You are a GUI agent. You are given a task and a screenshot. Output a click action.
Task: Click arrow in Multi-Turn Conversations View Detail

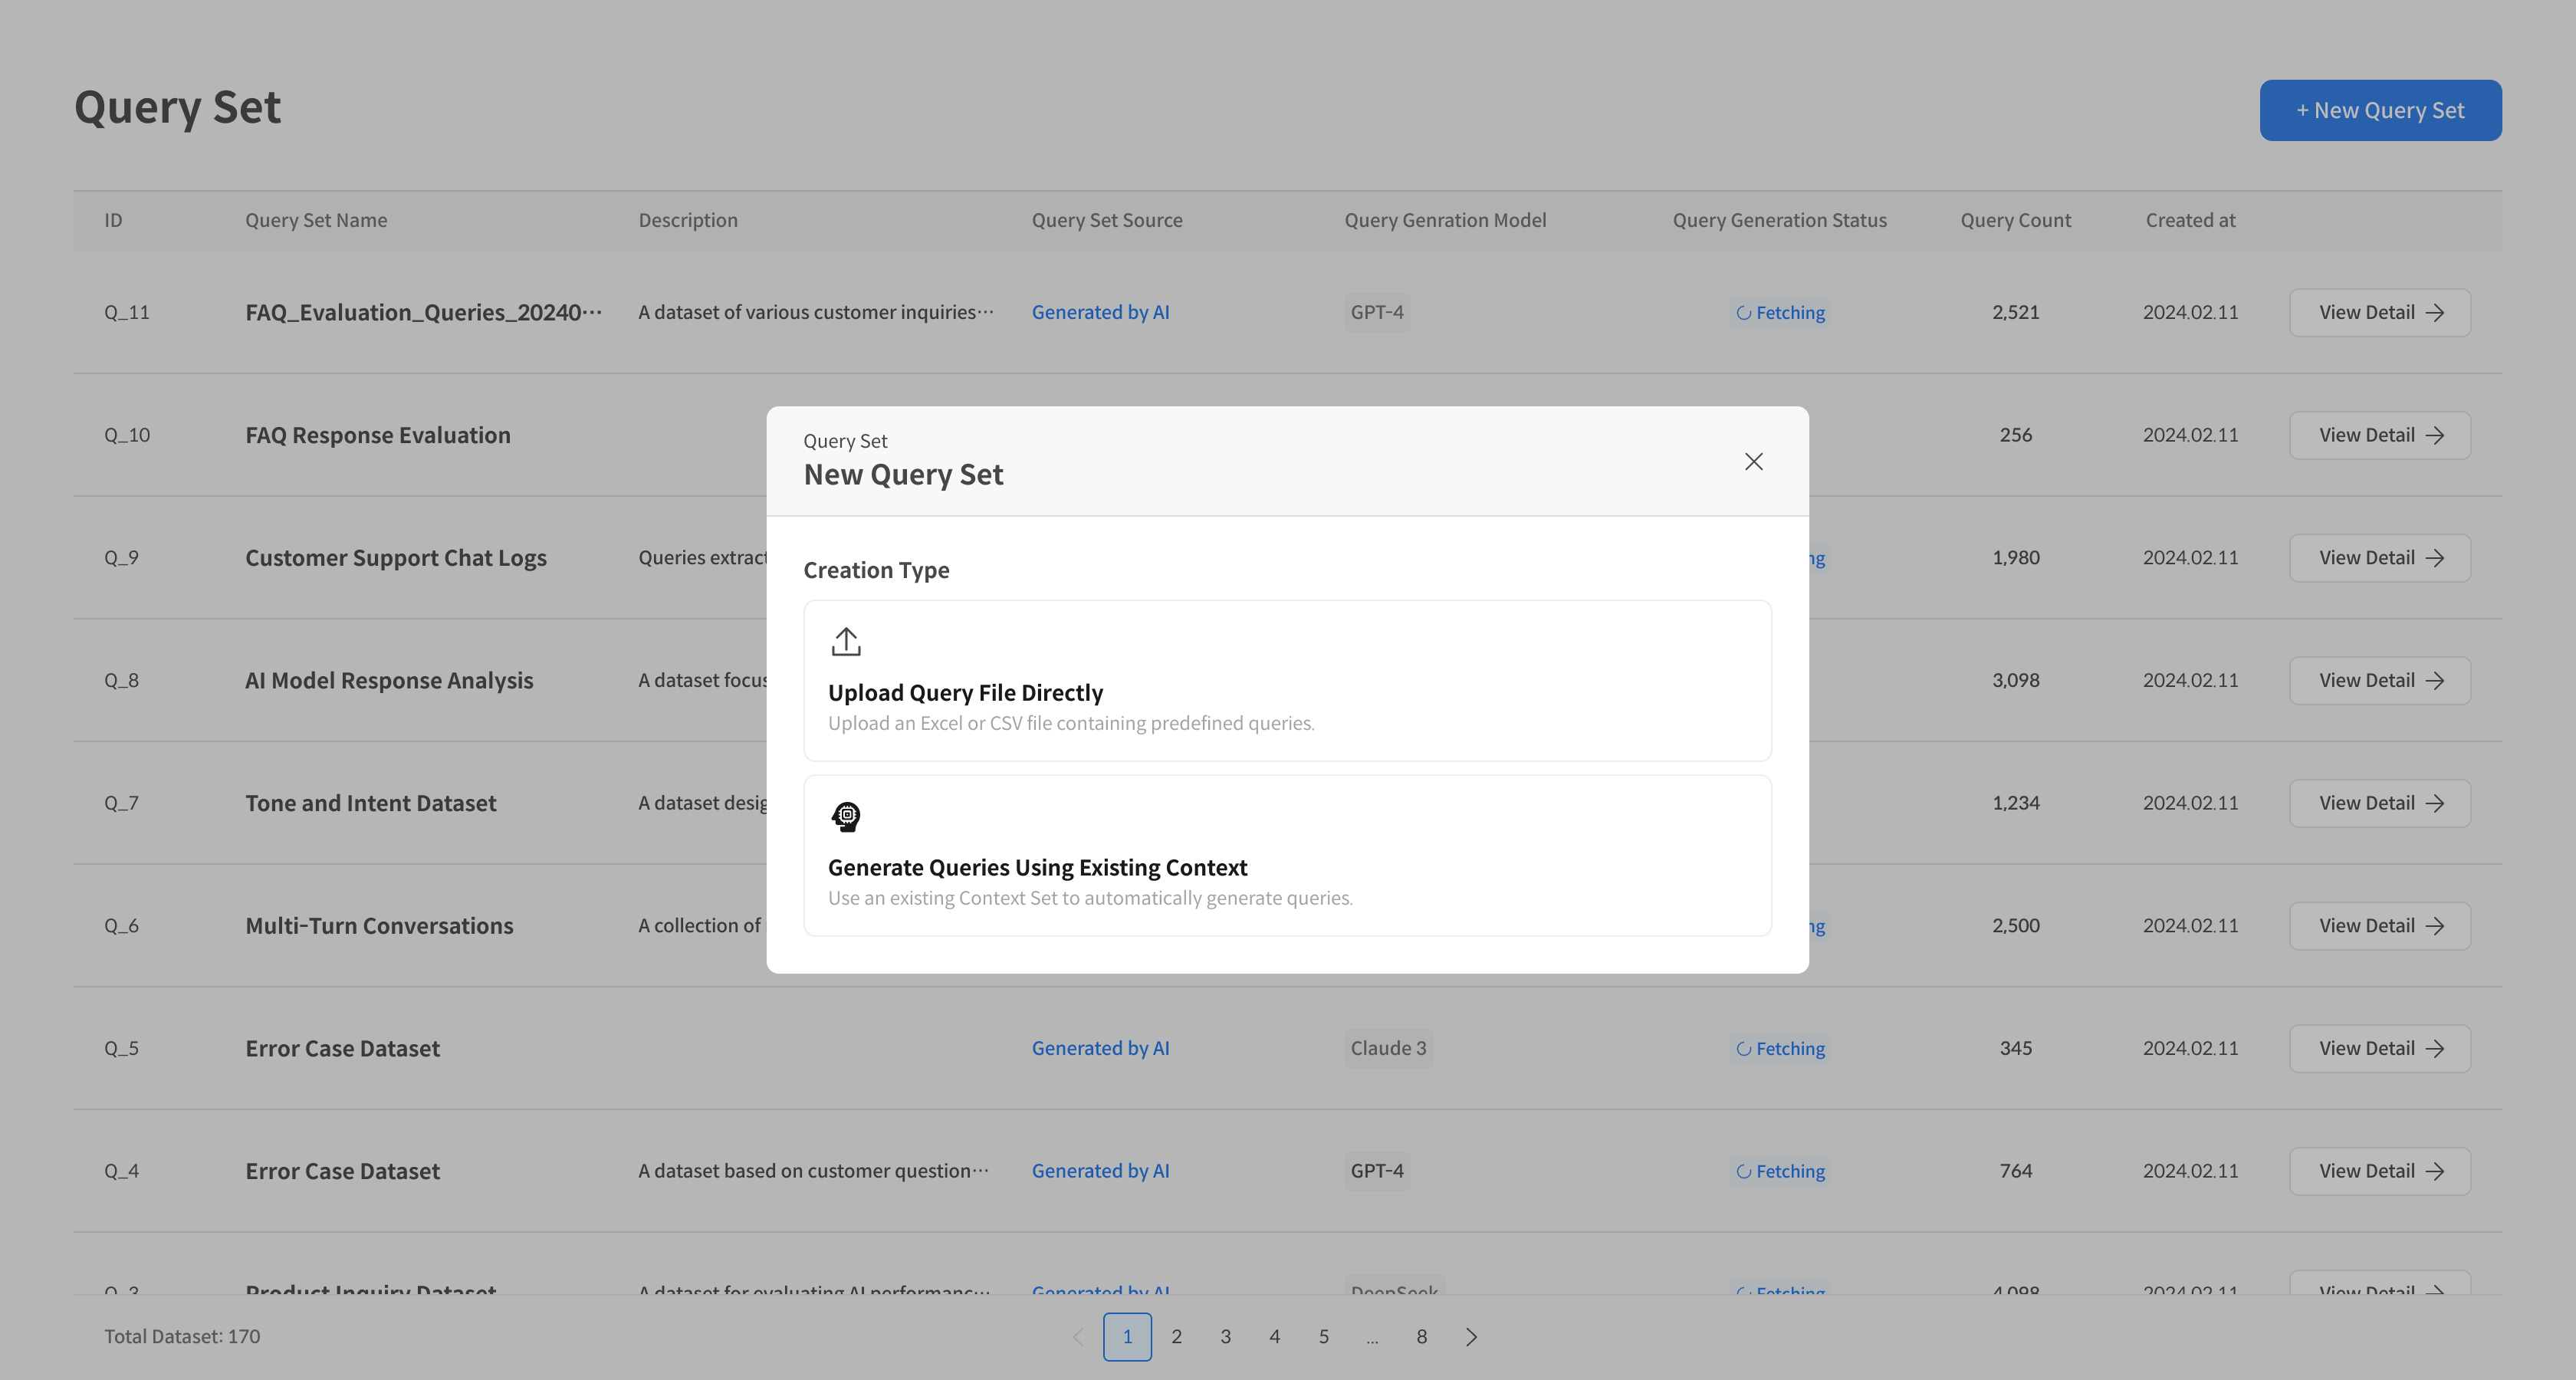click(x=2436, y=926)
